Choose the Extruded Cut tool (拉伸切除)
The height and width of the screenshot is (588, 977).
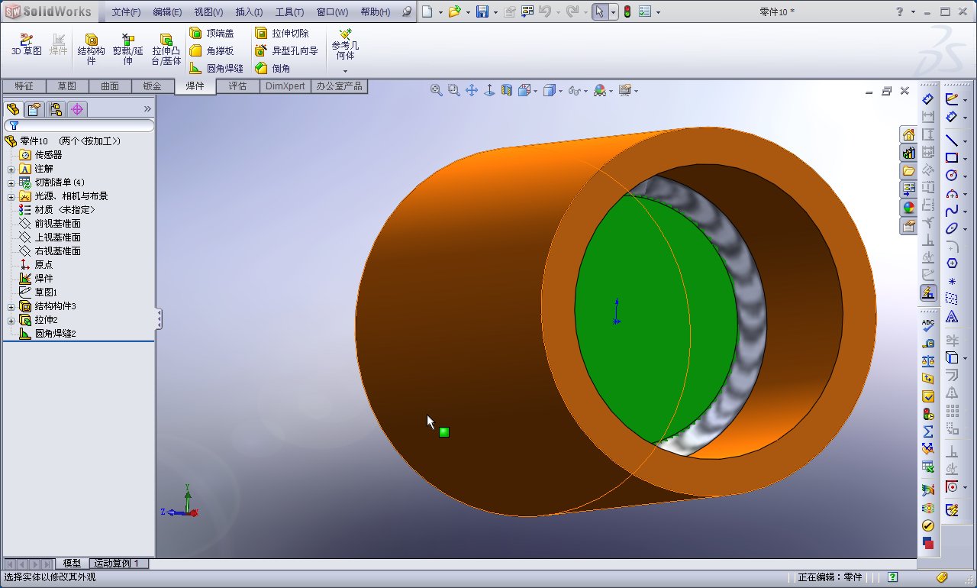[x=282, y=34]
